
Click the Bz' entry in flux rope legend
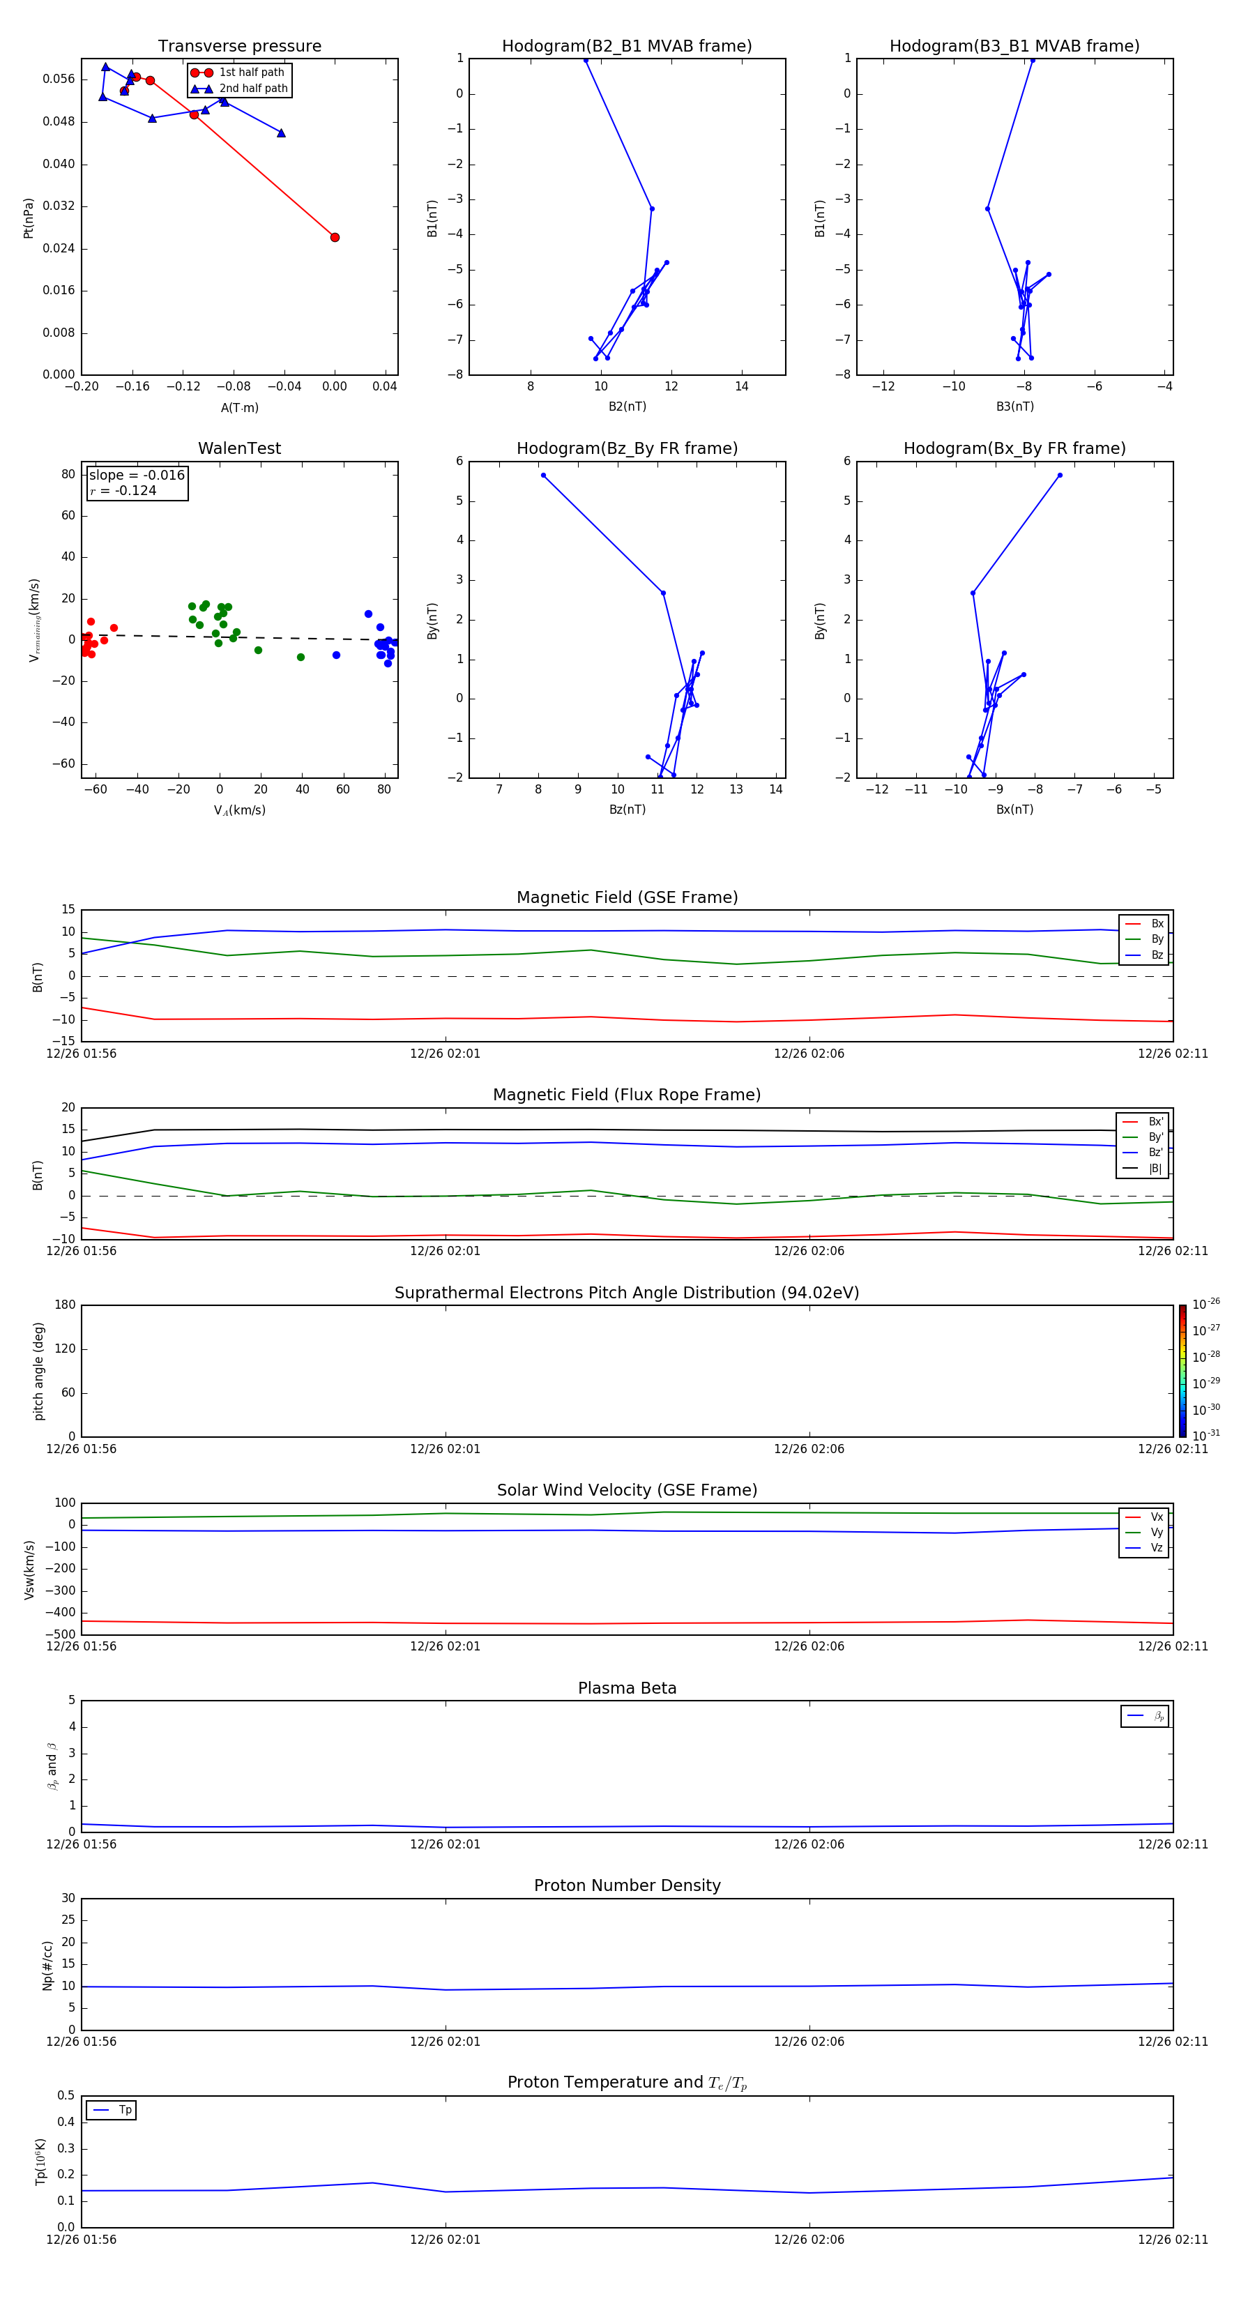coord(1143,1153)
